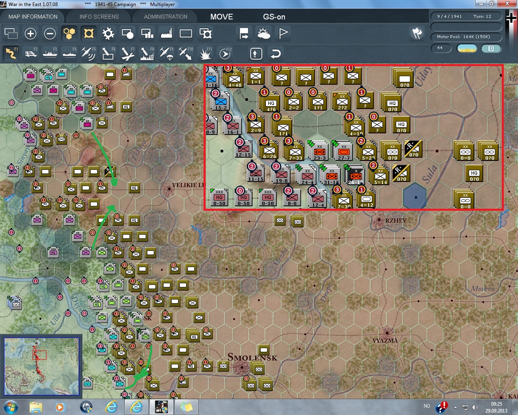Click the overlapping windows icon in toolbar
Screen dimensions: 518x415
point(11,34)
